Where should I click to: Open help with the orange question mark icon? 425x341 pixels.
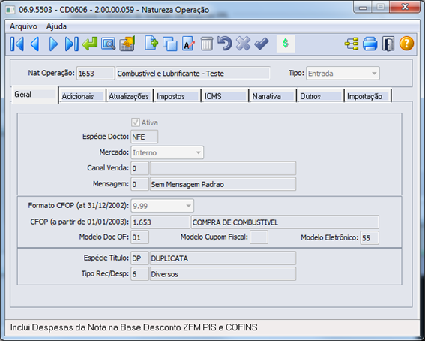pyautogui.click(x=406, y=44)
